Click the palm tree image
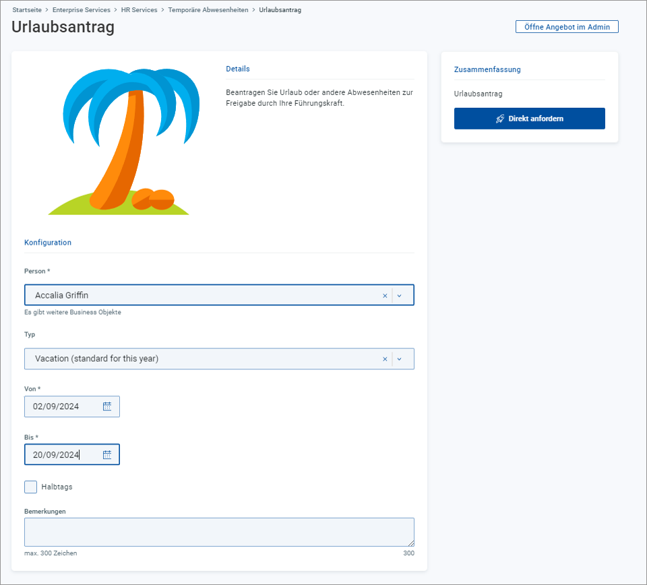Image resolution: width=647 pixels, height=585 pixels. pyautogui.click(x=124, y=142)
